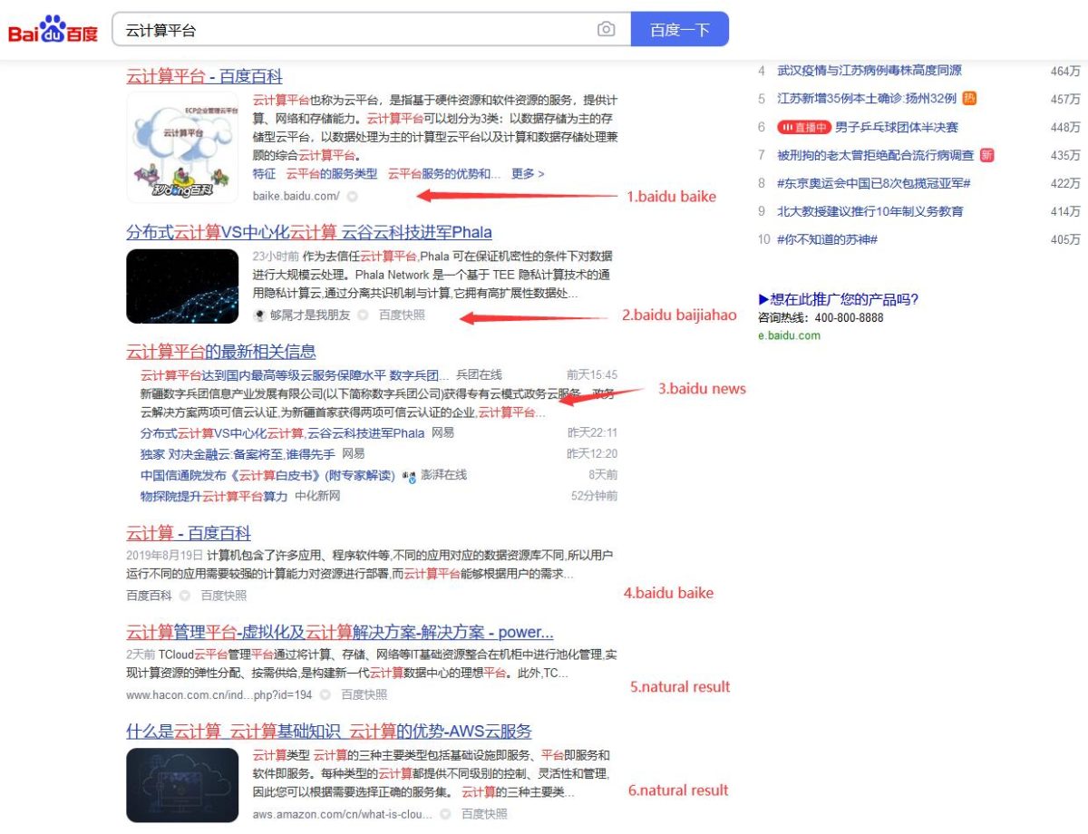This screenshot has width=1088, height=834.
Task: Click dropdown icon after 够屌才是我朋友 author
Action: click(363, 315)
